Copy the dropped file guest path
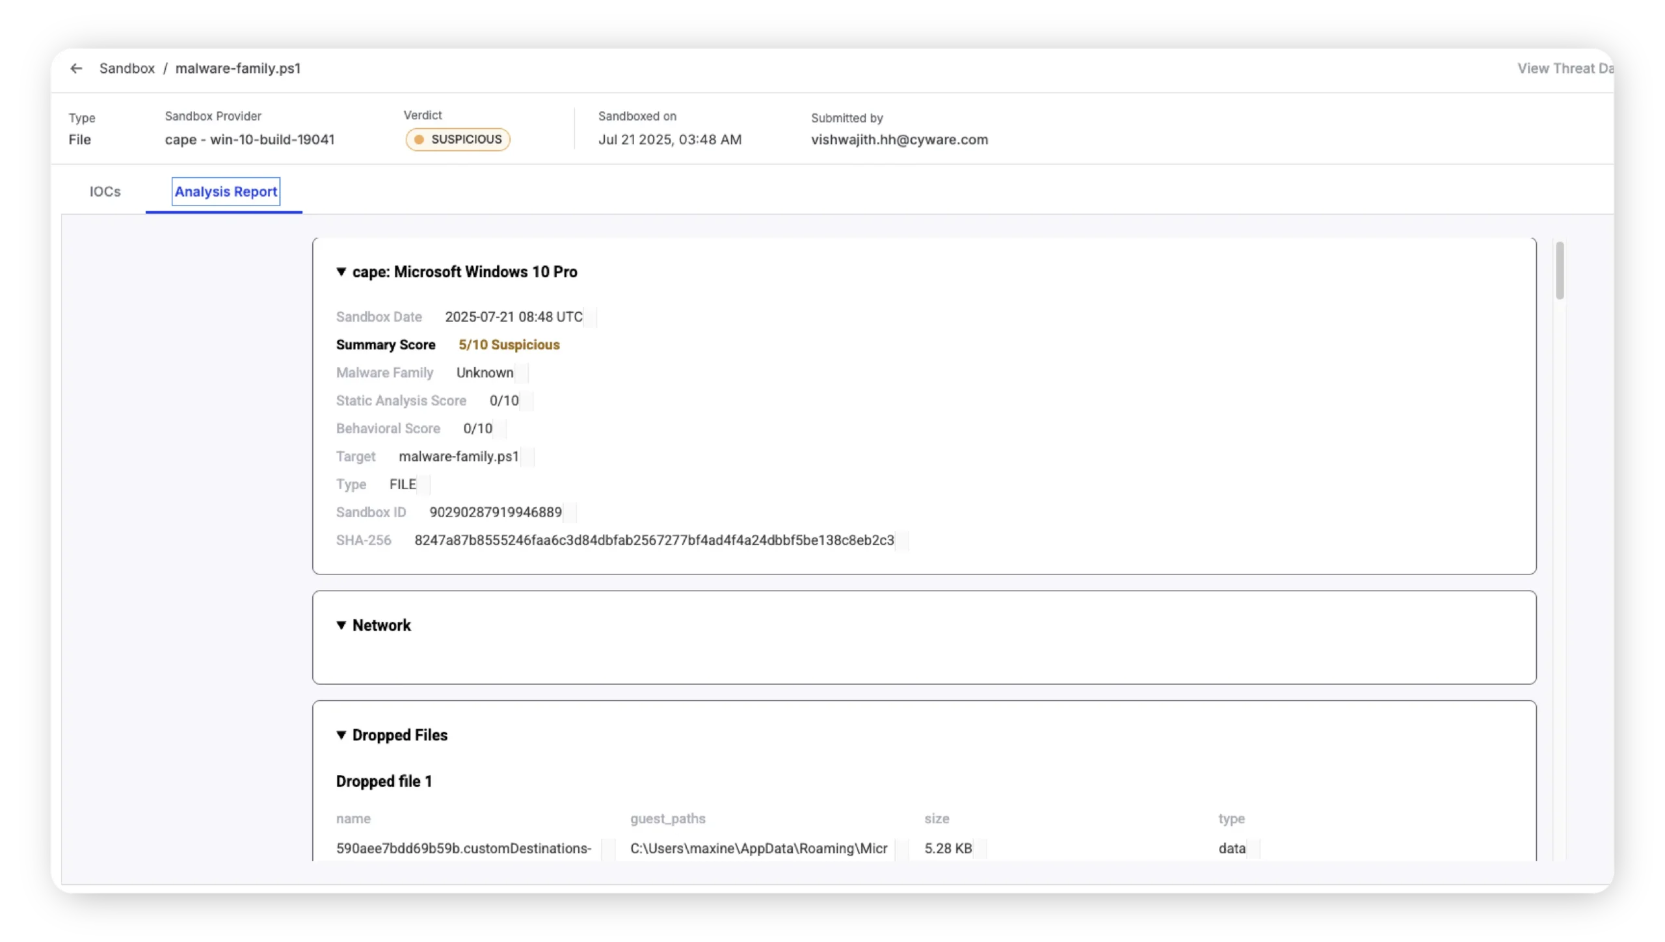Viewport: 1665px width, 942px height. click(x=901, y=848)
